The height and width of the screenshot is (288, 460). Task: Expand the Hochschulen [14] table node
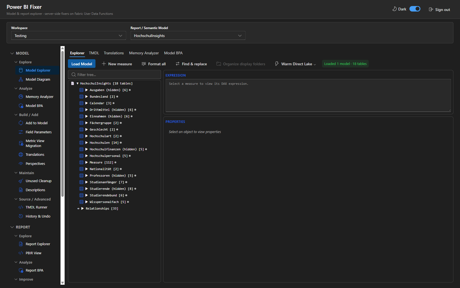pos(87,143)
